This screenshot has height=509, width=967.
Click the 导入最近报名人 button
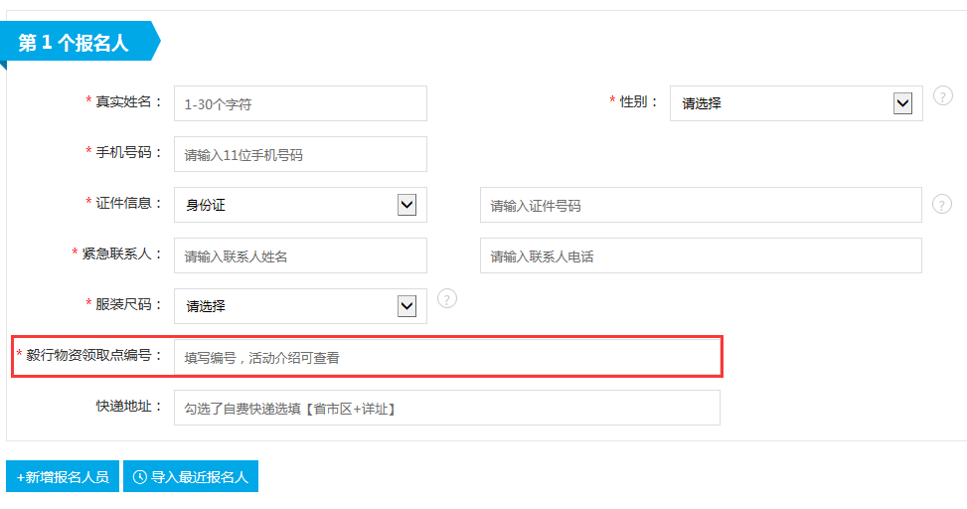coord(191,476)
